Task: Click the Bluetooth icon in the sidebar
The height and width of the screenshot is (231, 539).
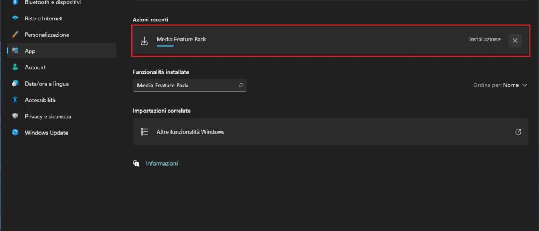Action: pos(15,3)
